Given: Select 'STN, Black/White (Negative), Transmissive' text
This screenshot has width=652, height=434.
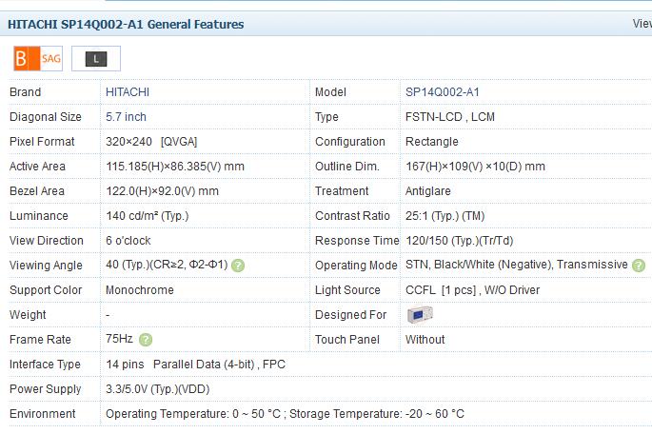Looking at the screenshot, I should (x=517, y=265).
